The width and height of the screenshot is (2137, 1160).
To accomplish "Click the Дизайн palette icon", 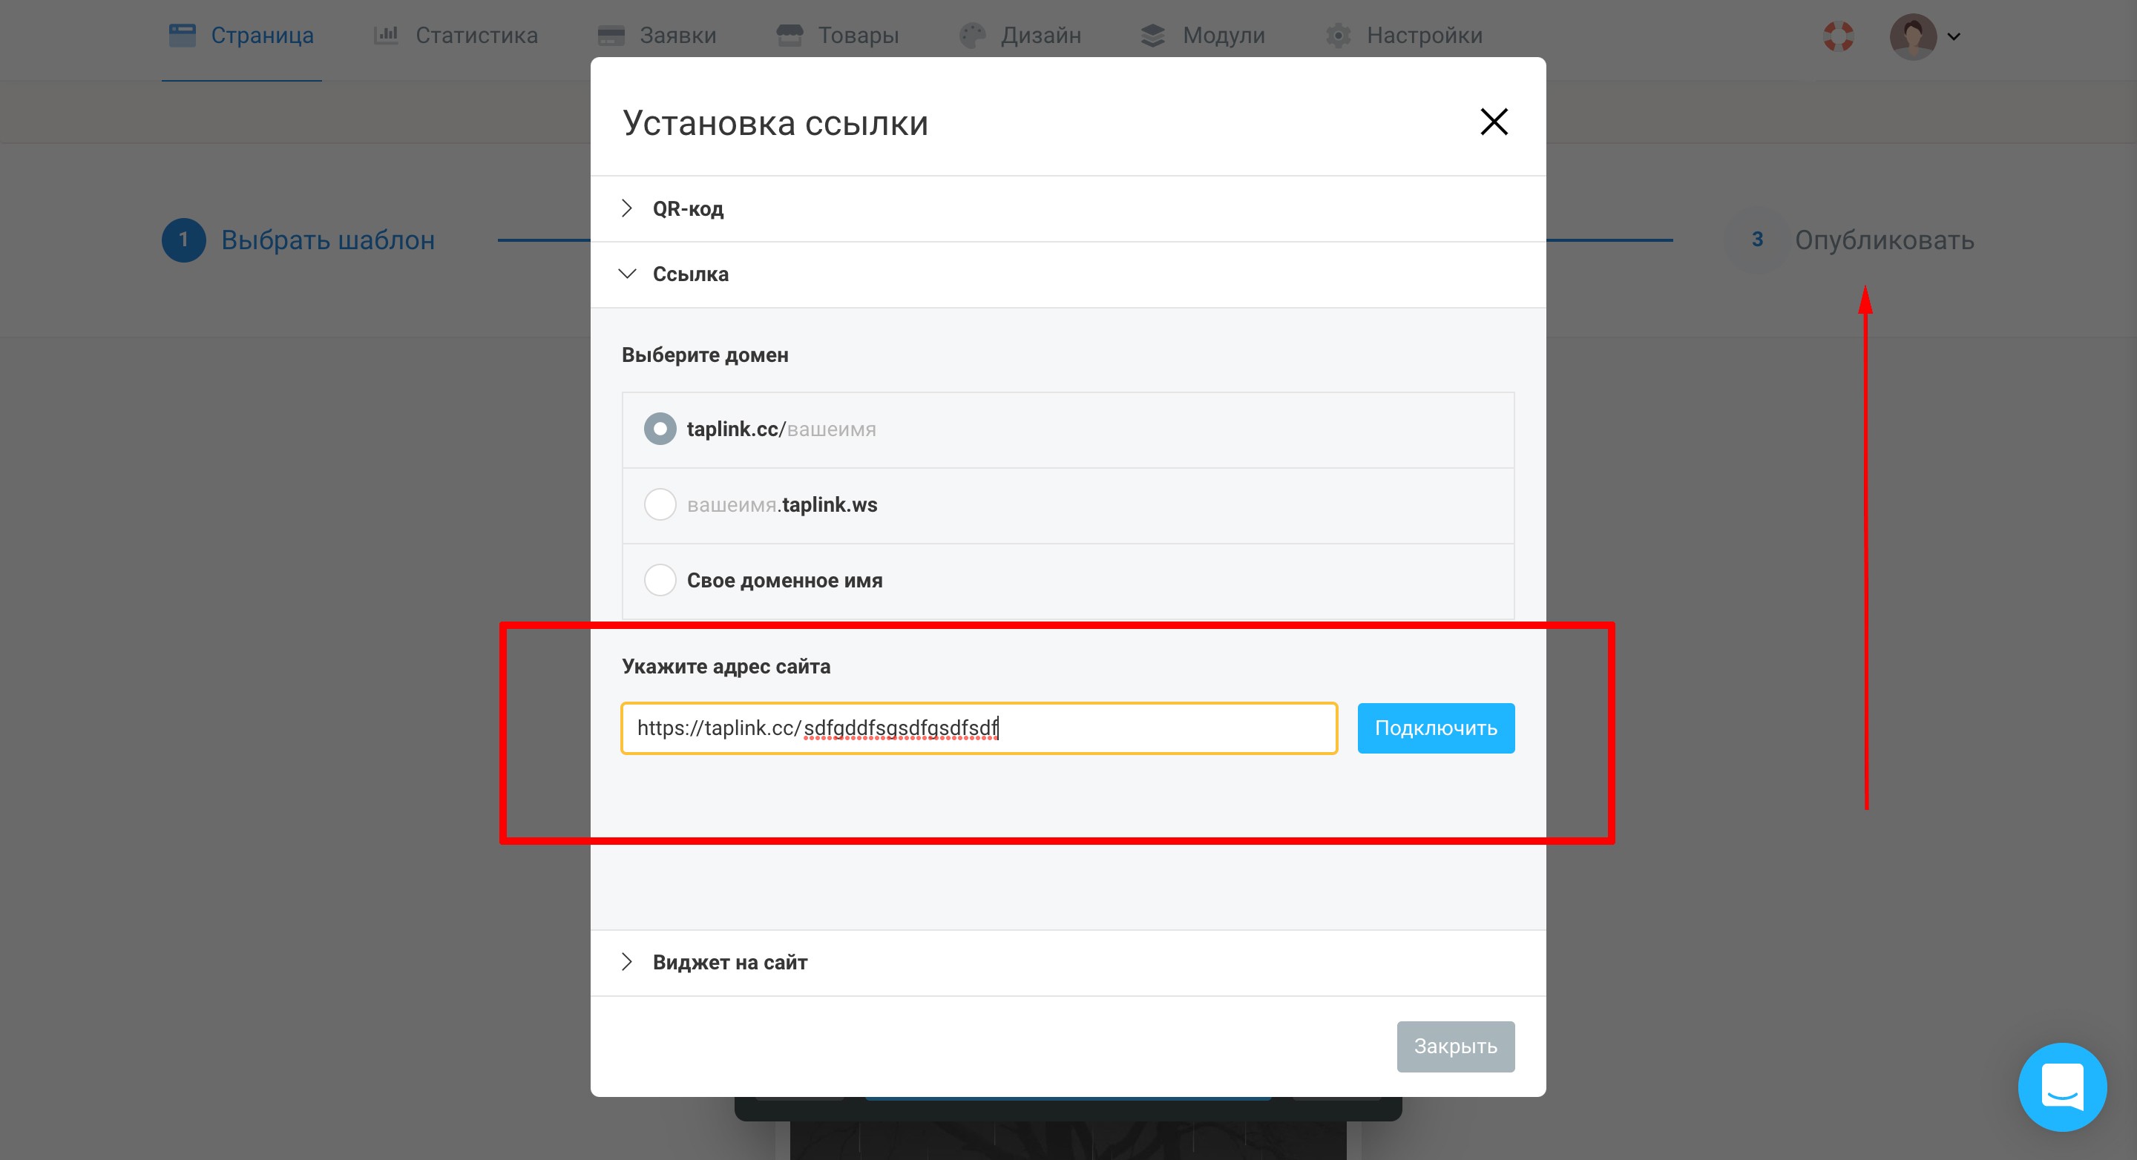I will (x=972, y=35).
